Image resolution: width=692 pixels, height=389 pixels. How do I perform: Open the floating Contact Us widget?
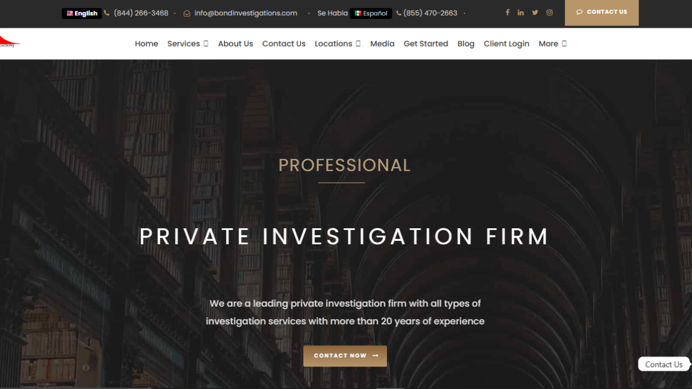tap(664, 364)
